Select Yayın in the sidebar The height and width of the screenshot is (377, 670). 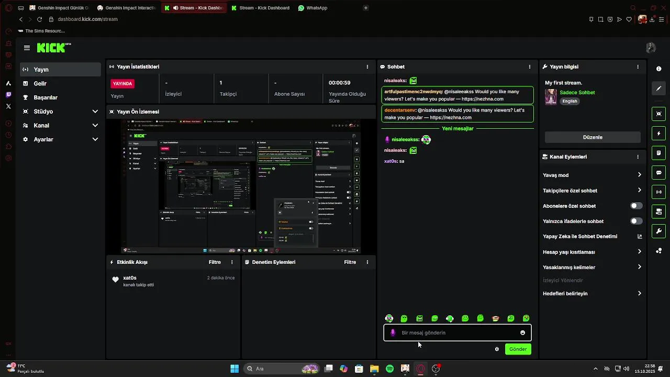tap(60, 70)
